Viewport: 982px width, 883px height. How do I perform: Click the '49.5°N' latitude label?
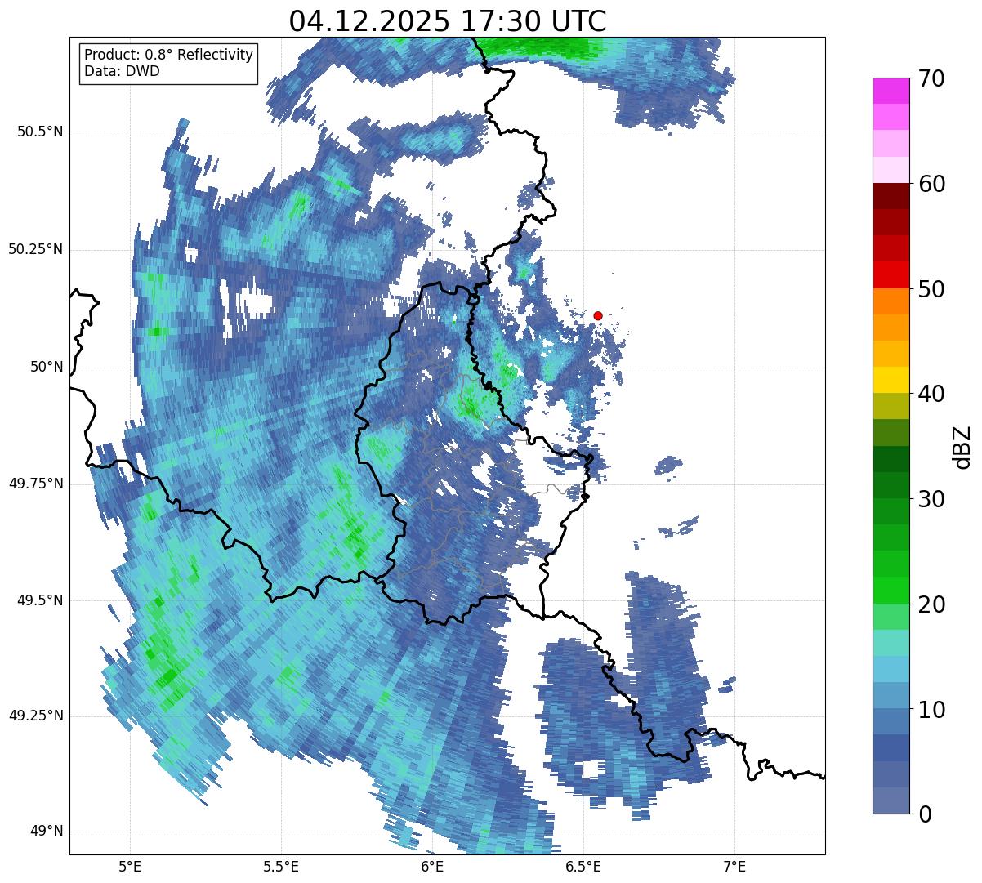pos(40,600)
